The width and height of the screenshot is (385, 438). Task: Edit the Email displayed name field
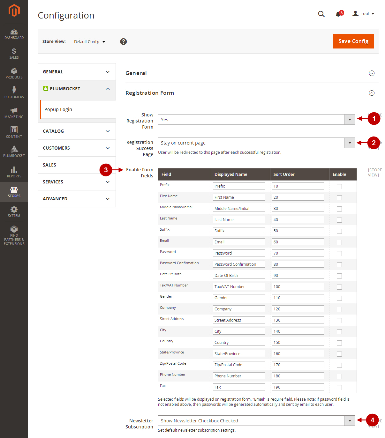(239, 242)
